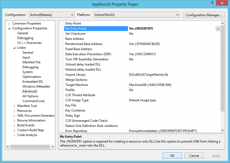The height and width of the screenshot is (163, 230).
Task: Select Detect One Definition Rule violations row
Action: pyautogui.click(x=142, y=126)
